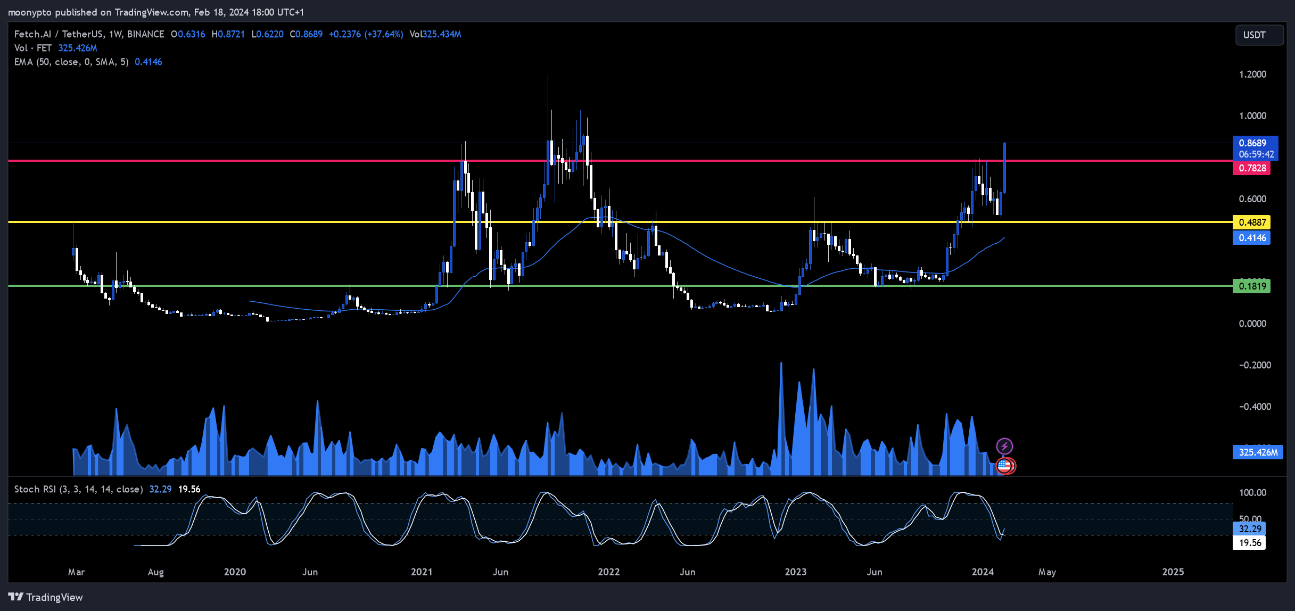Click the yellow 0.4887 price label

point(1252,222)
